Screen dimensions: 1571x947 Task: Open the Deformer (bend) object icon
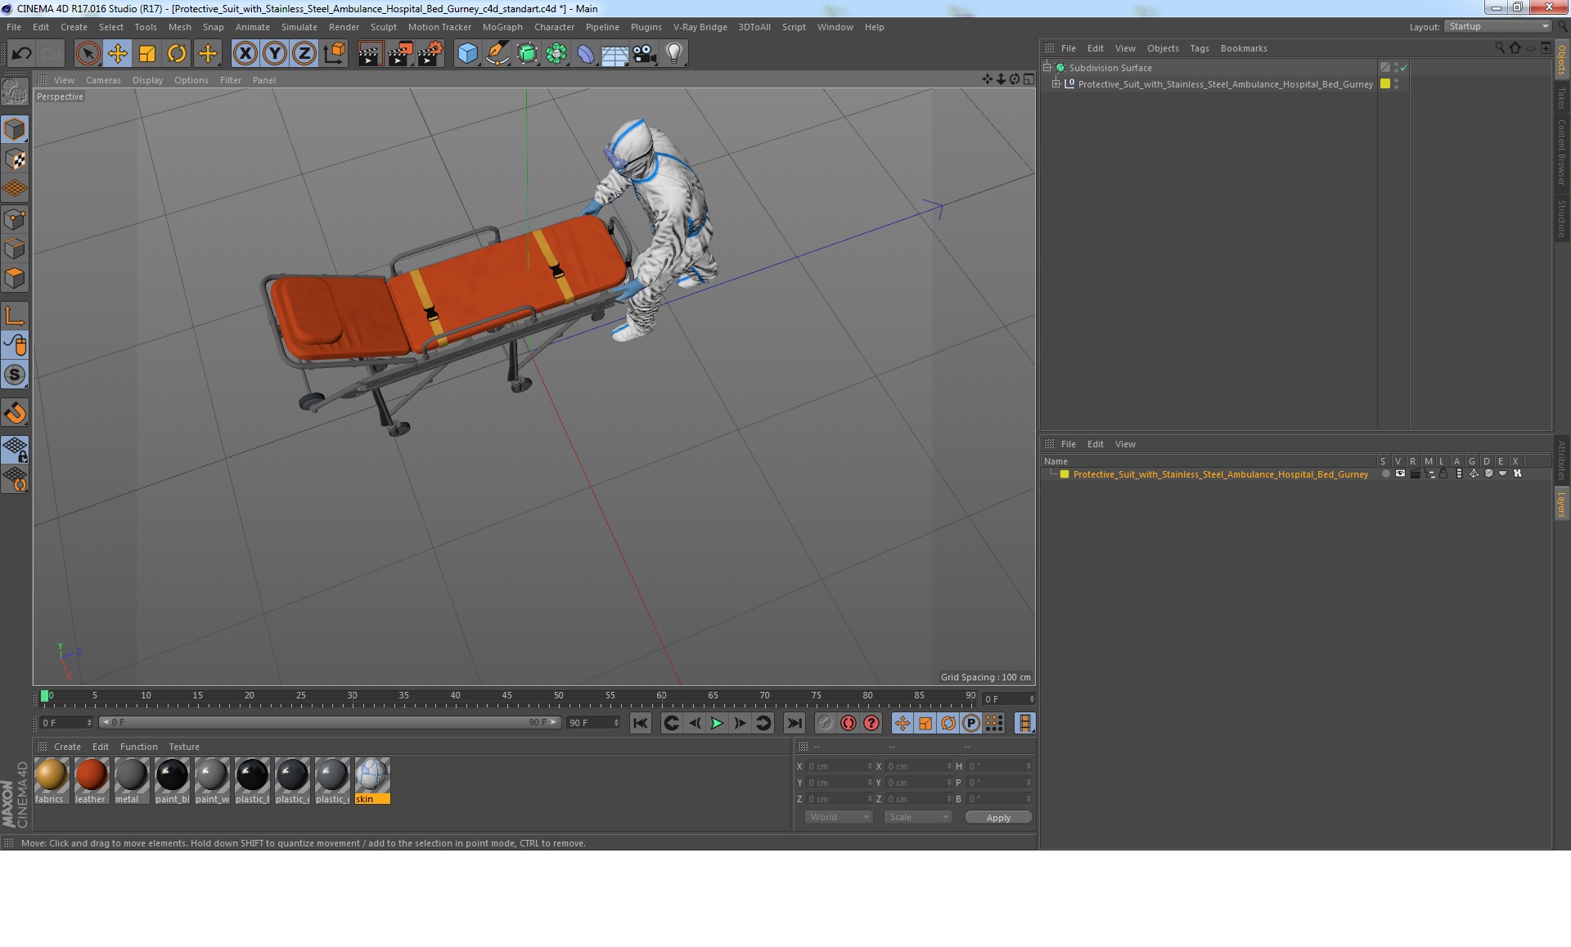[586, 54]
